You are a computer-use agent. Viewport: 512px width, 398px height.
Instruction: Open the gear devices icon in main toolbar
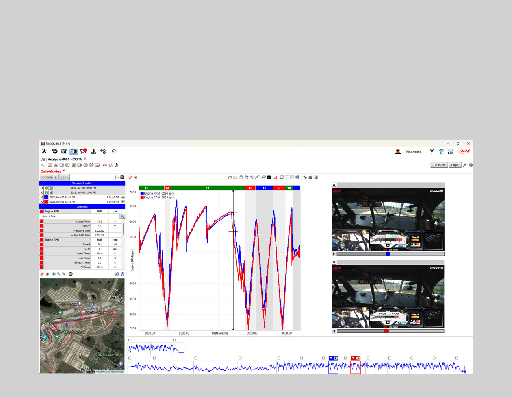(x=54, y=151)
